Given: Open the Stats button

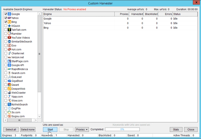Looking at the screenshot, I should point(176,129).
